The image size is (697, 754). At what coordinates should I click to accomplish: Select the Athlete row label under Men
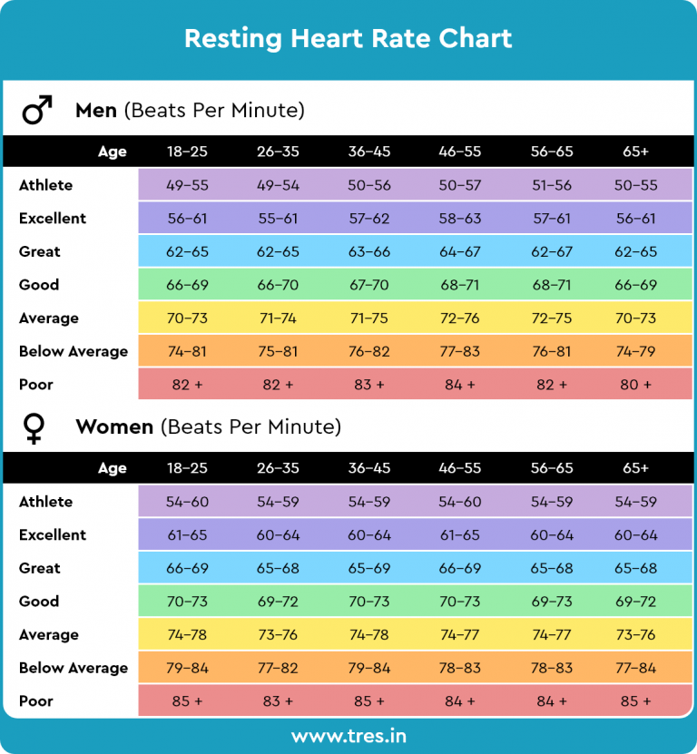pyautogui.click(x=45, y=185)
